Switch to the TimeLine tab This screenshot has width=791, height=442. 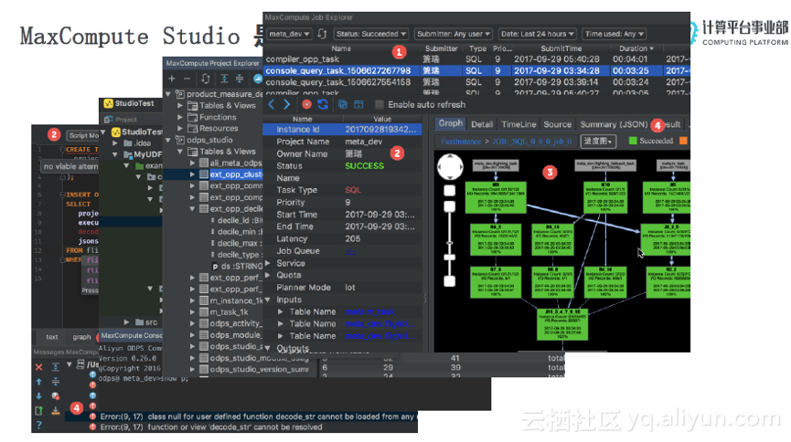pyautogui.click(x=518, y=124)
